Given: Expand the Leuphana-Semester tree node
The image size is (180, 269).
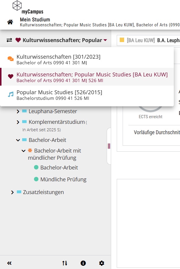Looking at the screenshot, I should coord(18,112).
